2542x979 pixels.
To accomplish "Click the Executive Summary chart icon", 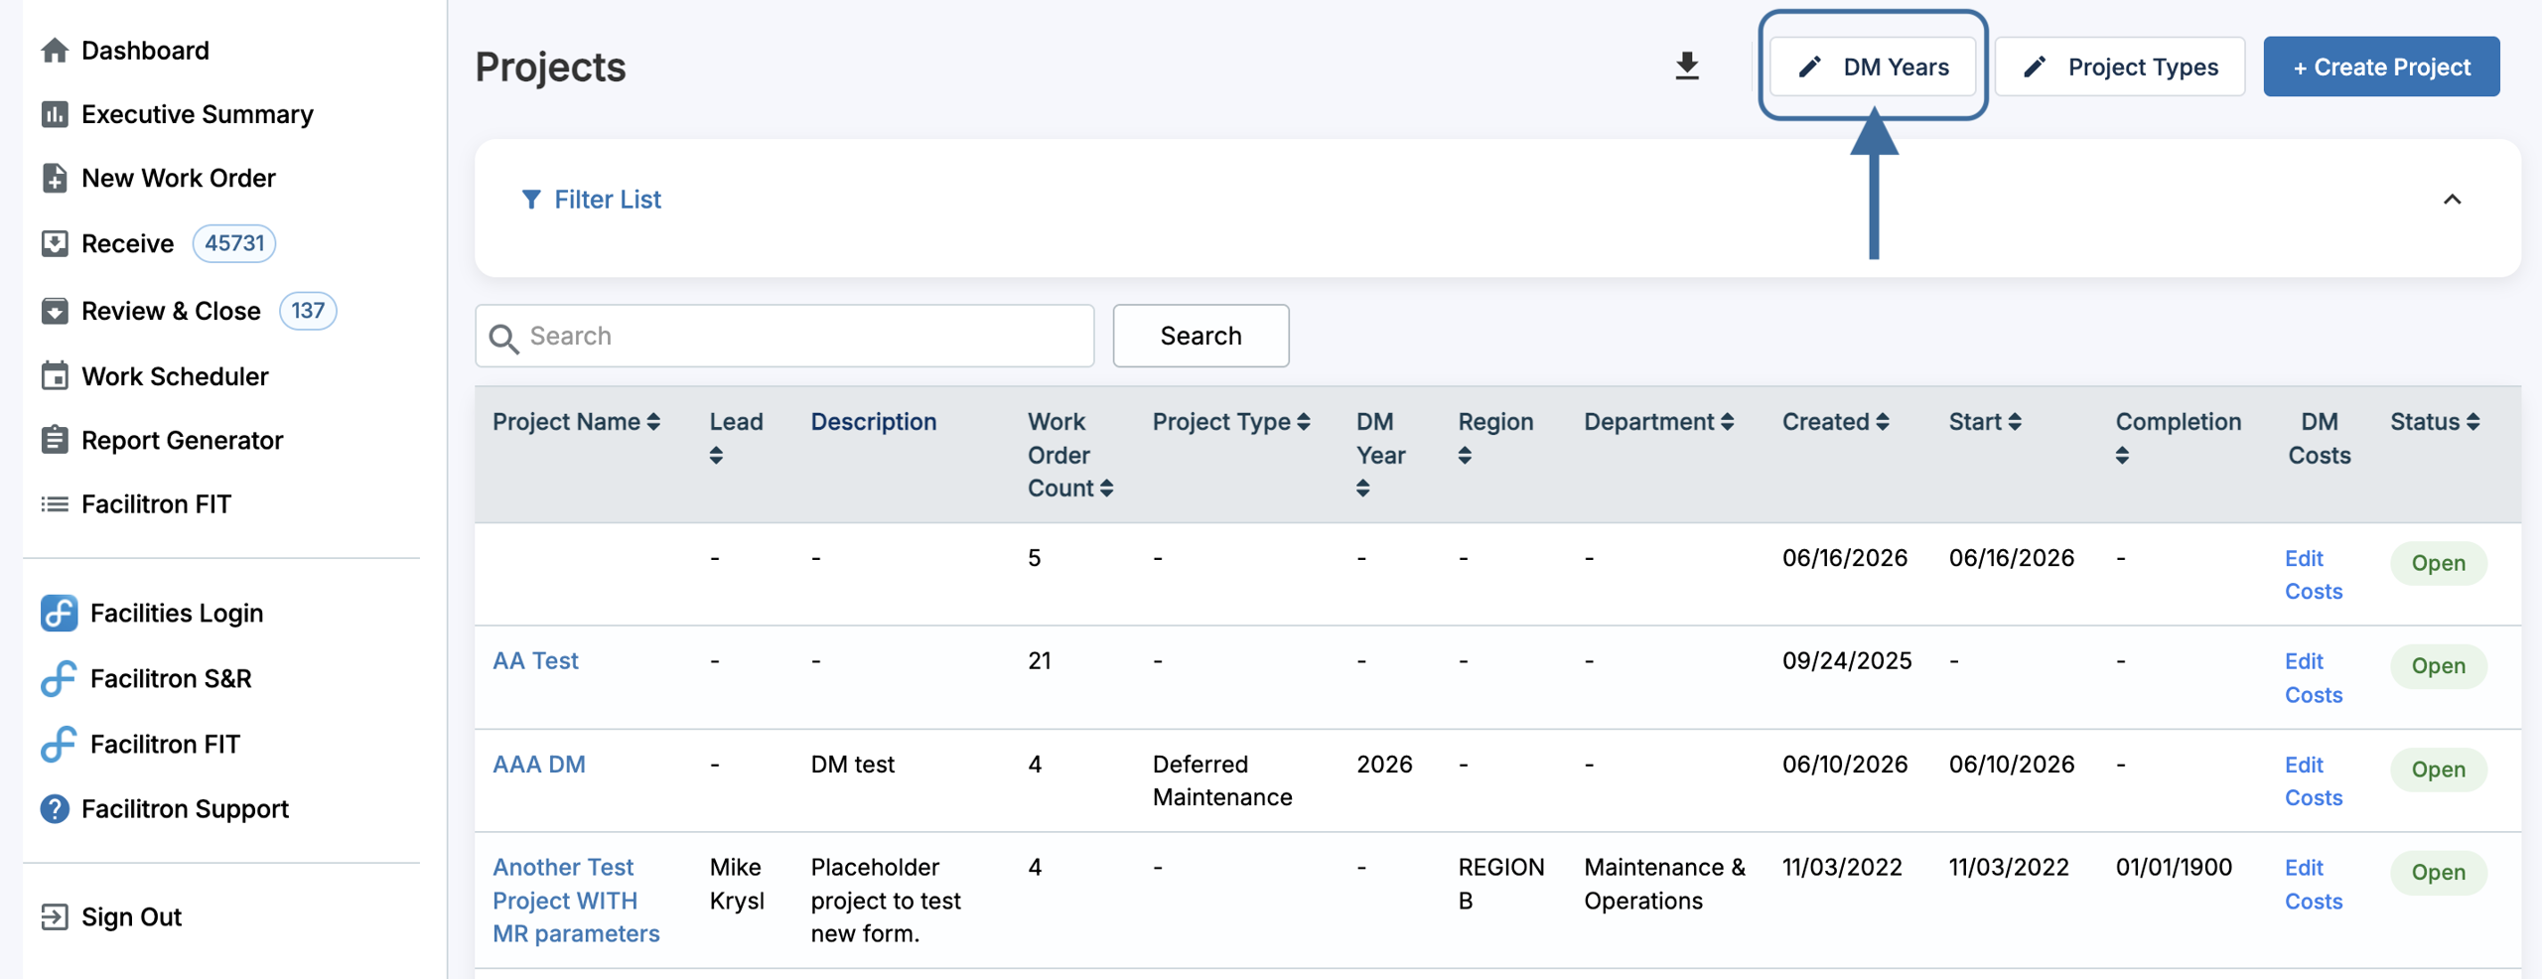I will click(55, 114).
